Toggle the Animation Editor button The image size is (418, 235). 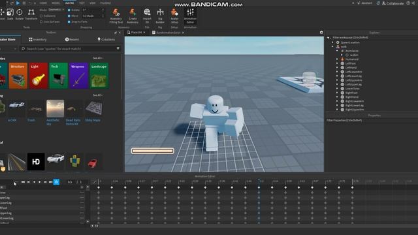click(x=190, y=16)
